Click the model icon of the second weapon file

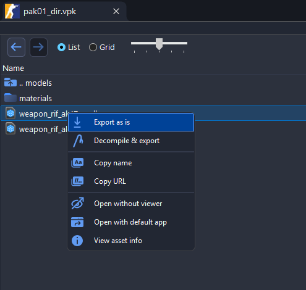11,128
